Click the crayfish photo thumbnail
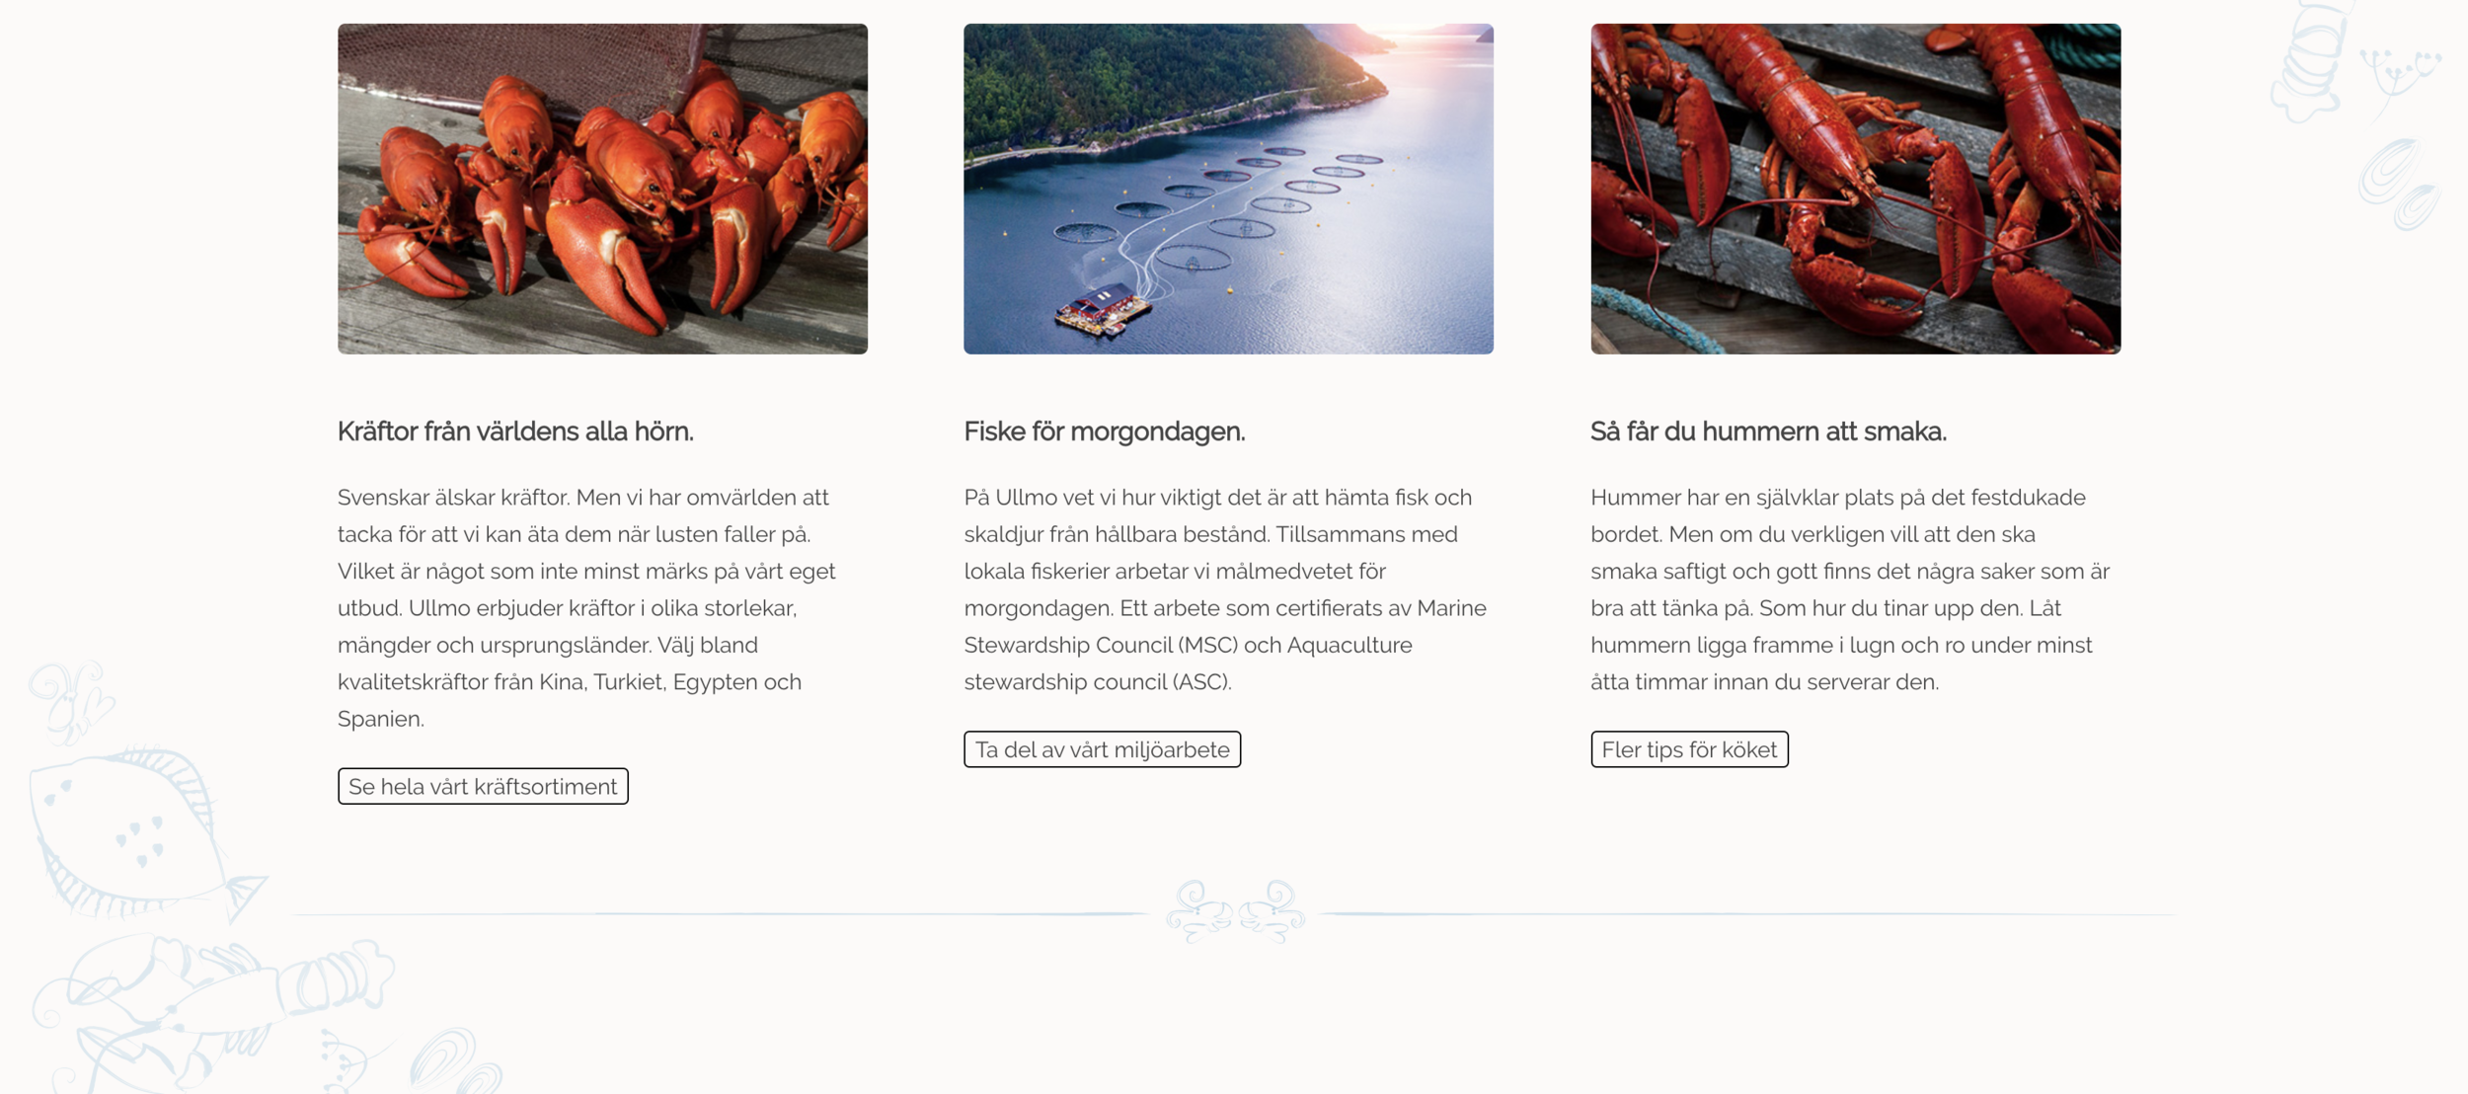The width and height of the screenshot is (2468, 1094). [602, 189]
